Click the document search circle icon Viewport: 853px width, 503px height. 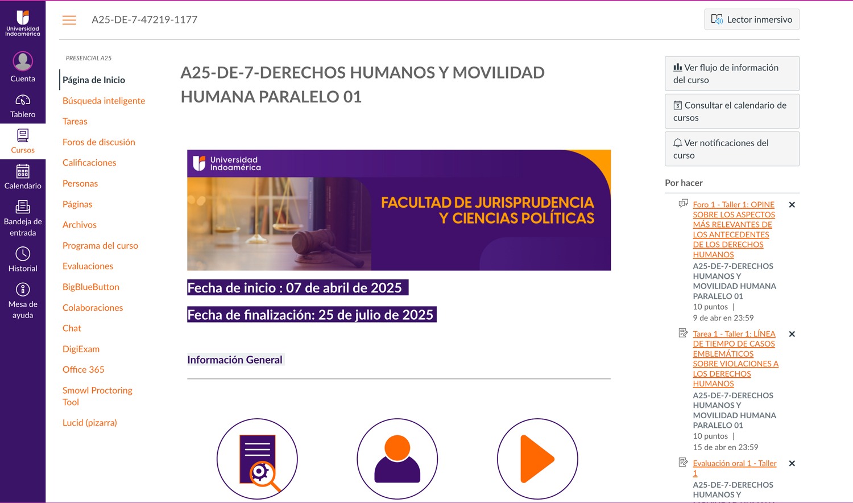257,459
